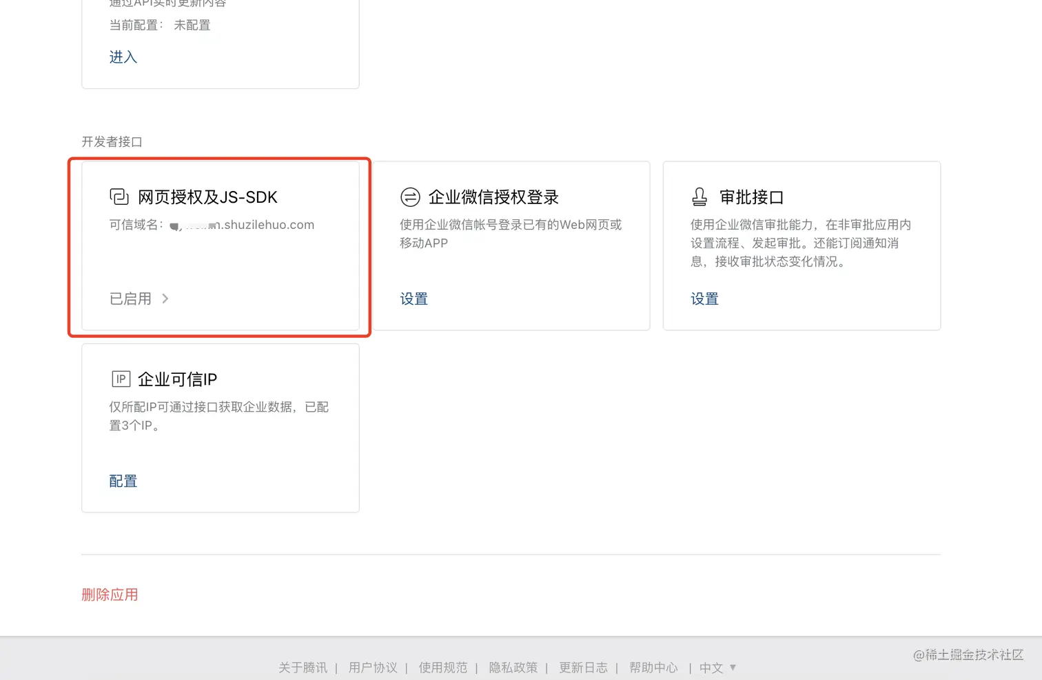Click the 企业微信授权登录 title
The width and height of the screenshot is (1042, 680).
tap(493, 197)
